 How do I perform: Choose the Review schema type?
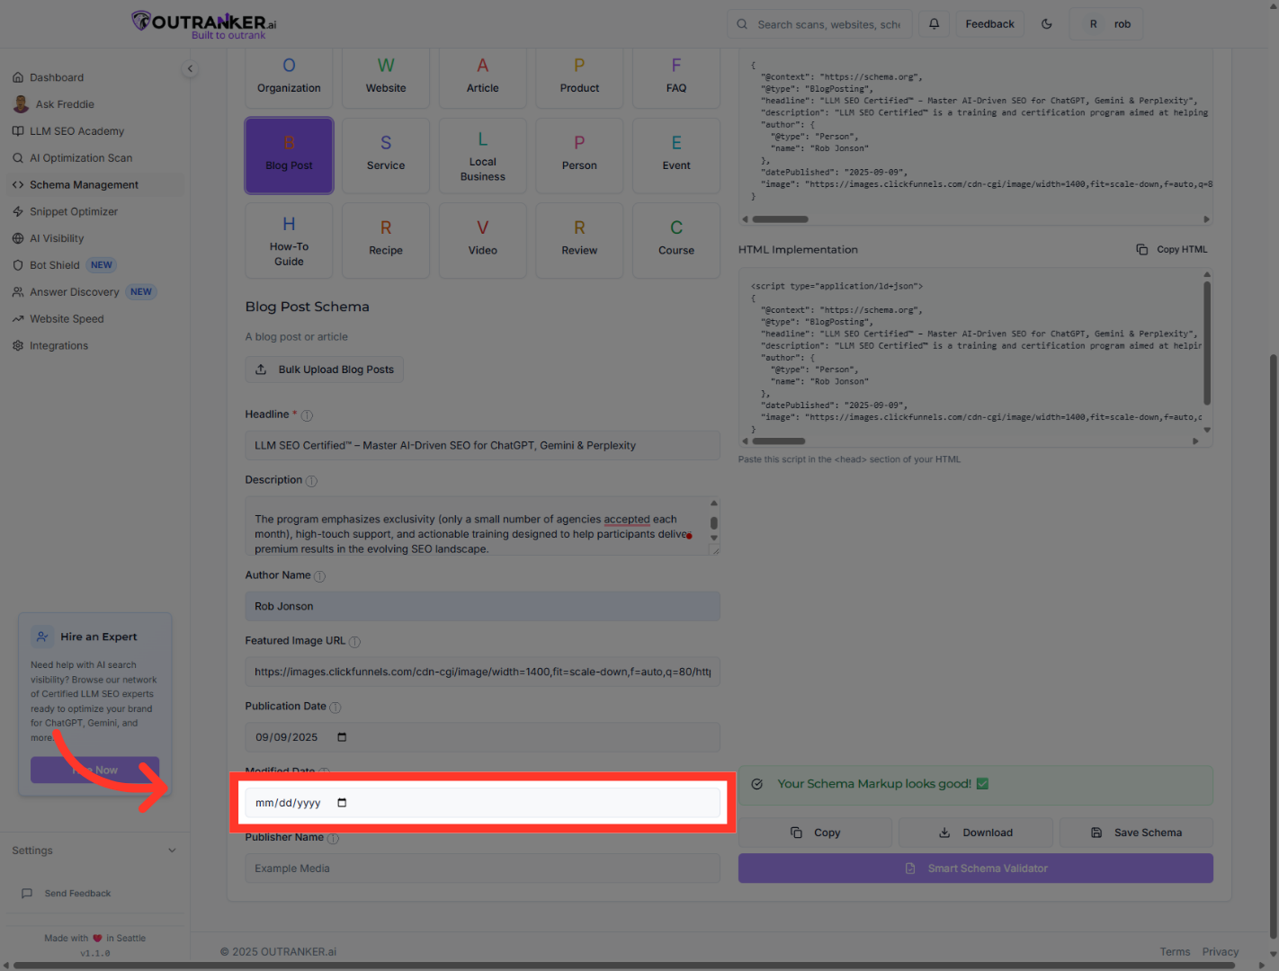(579, 241)
